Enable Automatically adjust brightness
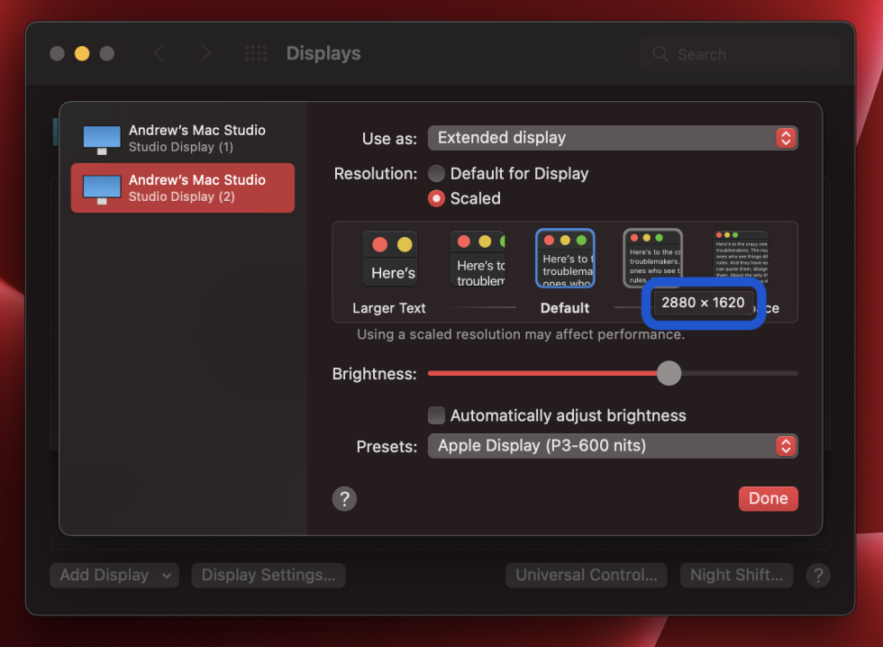This screenshot has height=647, width=883. click(436, 415)
